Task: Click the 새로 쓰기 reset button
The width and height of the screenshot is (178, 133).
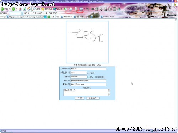Action: click(93, 98)
